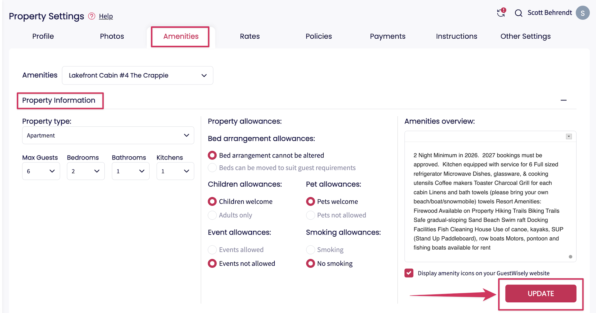596x313 pixels.
Task: Click the help question mark icon
Action: (x=92, y=16)
